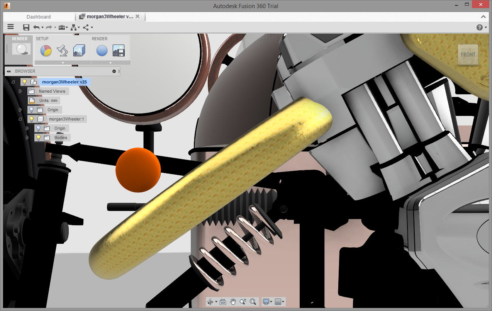Select the Pan hand tool

coord(233,302)
